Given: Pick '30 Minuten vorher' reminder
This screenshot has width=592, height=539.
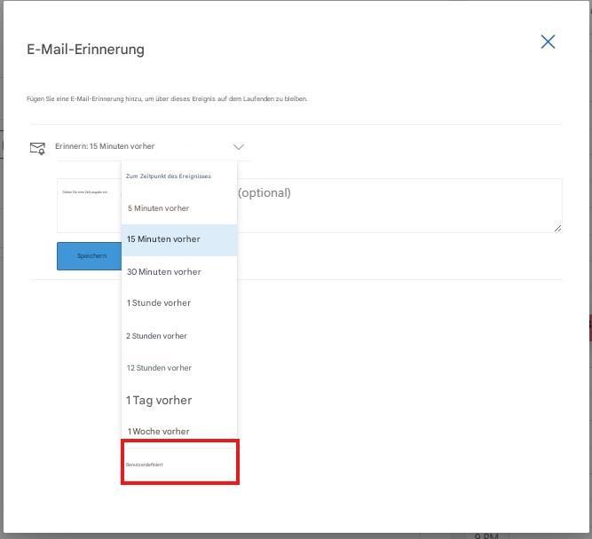Looking at the screenshot, I should [x=179, y=271].
